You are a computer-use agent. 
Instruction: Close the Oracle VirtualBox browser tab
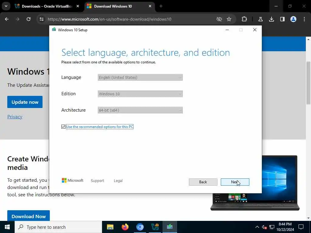pos(78,6)
